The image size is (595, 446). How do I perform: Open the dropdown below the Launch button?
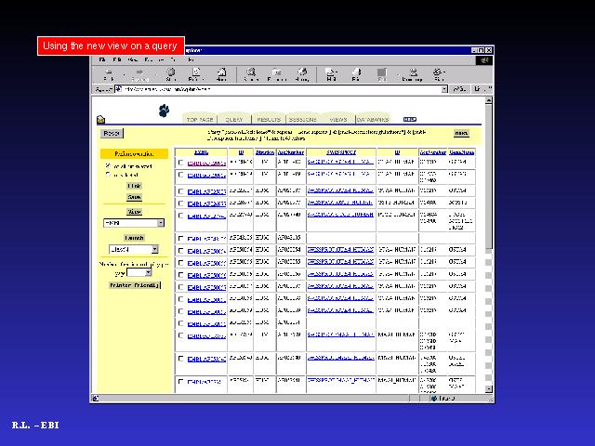(133, 249)
